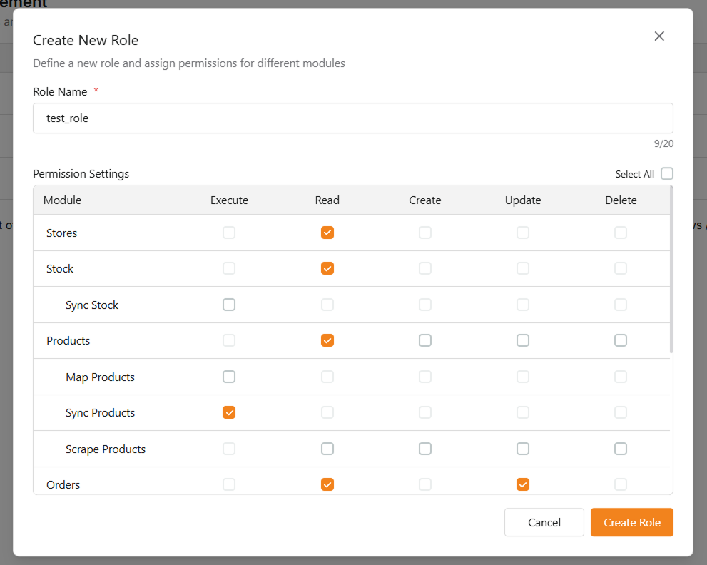Click the Module column header
The height and width of the screenshot is (565, 707).
(x=62, y=200)
